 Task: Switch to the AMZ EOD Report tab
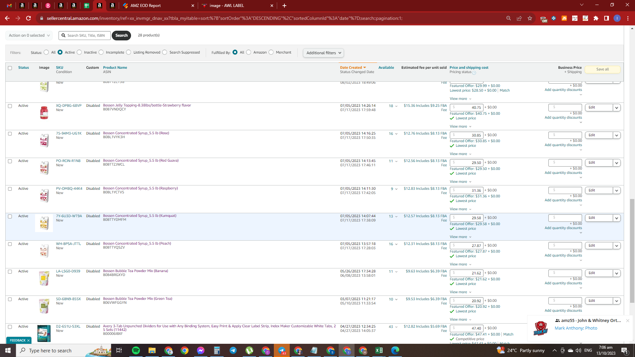159,6
